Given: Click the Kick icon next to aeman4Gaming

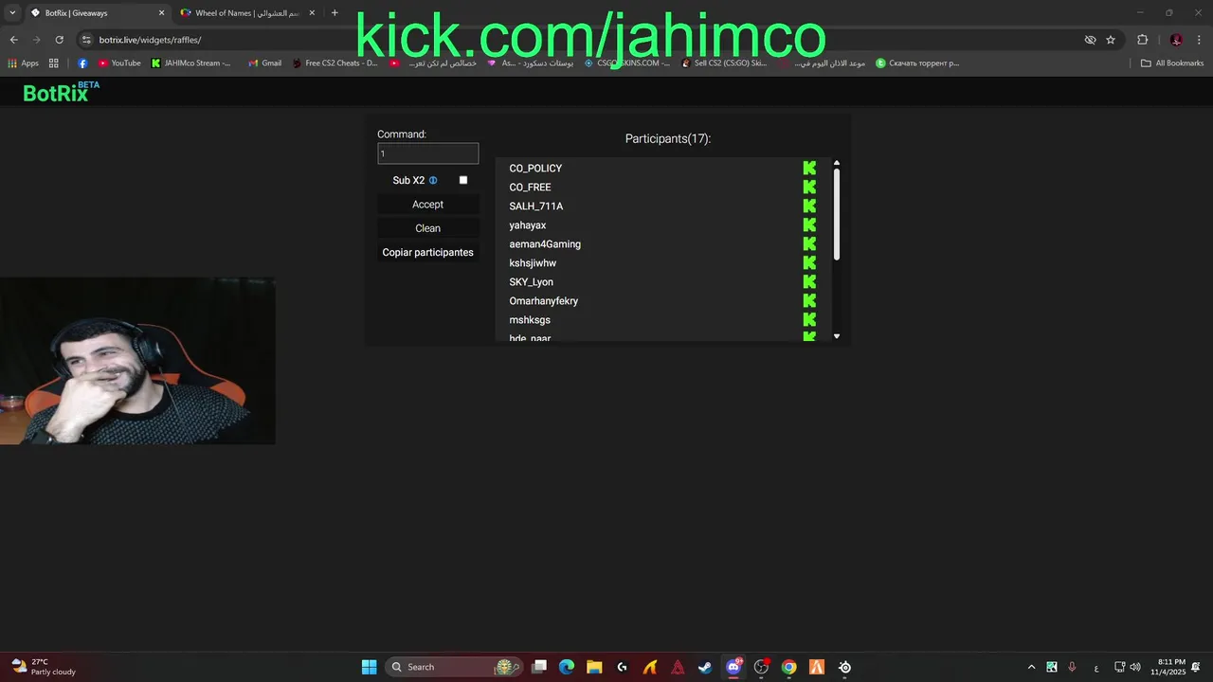Looking at the screenshot, I should click(809, 243).
